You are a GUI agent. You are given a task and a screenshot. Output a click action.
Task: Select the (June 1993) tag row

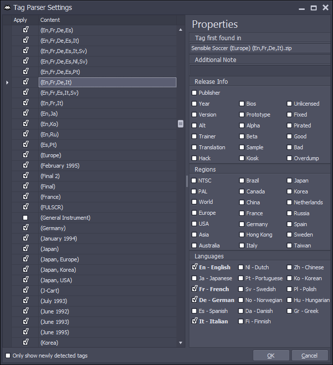point(108,322)
